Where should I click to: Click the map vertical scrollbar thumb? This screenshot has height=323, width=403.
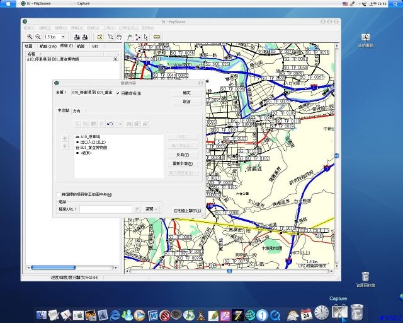[336, 156]
